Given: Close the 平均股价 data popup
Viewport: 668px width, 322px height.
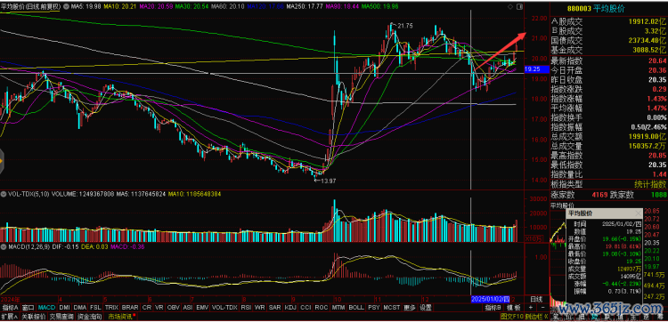Looking at the screenshot, I should [x=638, y=213].
